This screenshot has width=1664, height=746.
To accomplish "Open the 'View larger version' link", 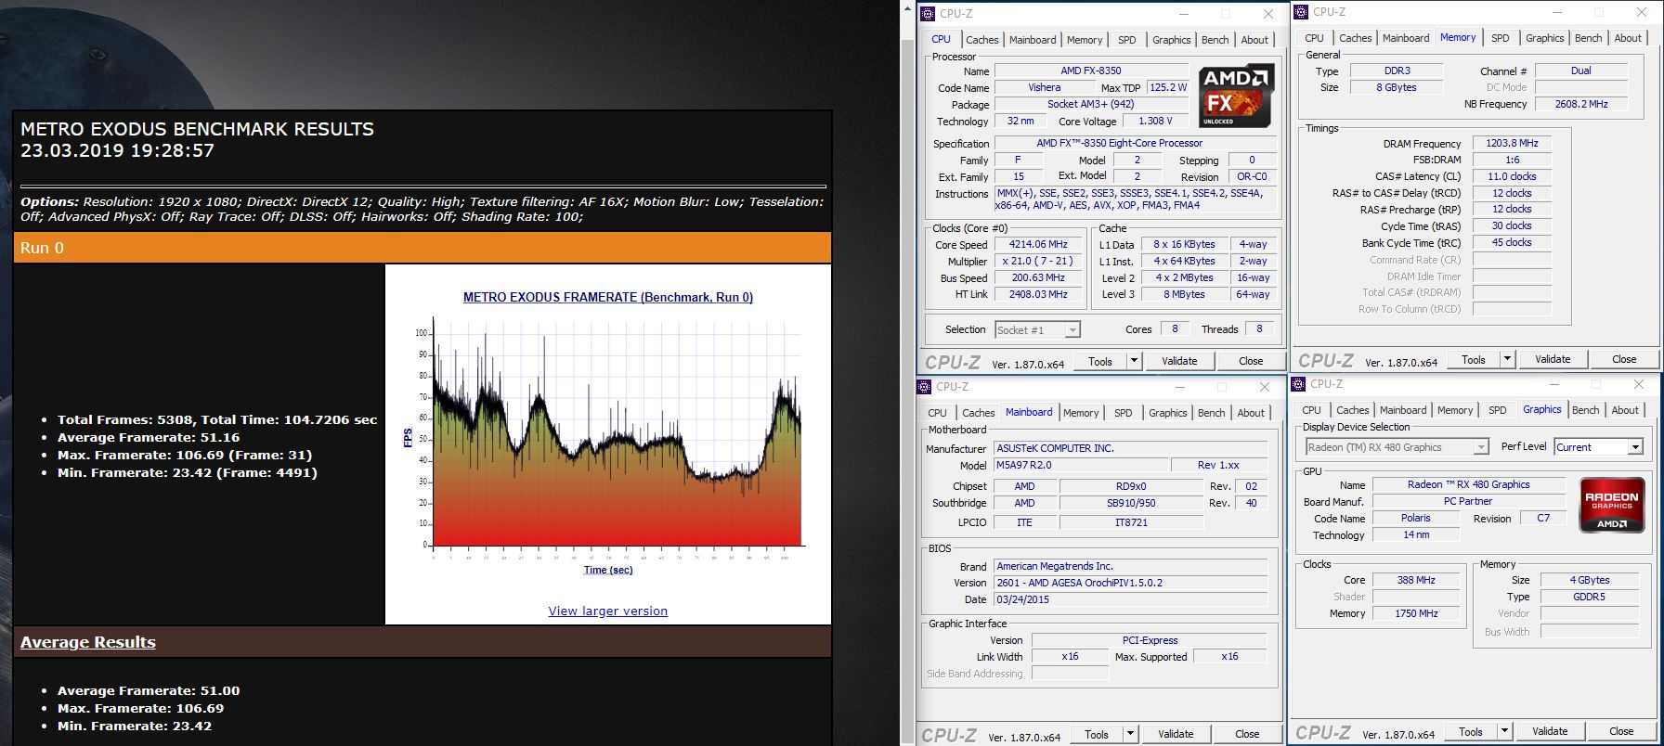I will (608, 611).
